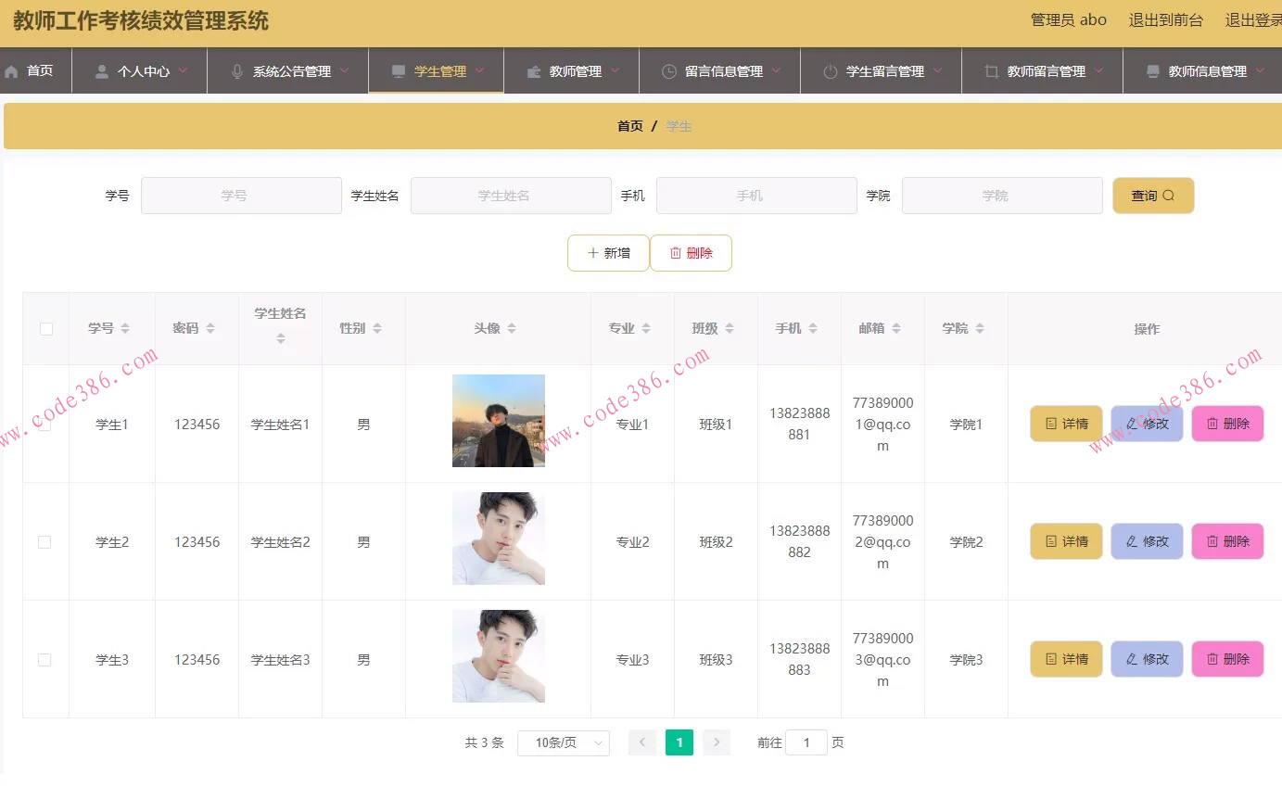The image size is (1282, 799).
Task: Open the 学生管理 menu item
Action: point(436,71)
